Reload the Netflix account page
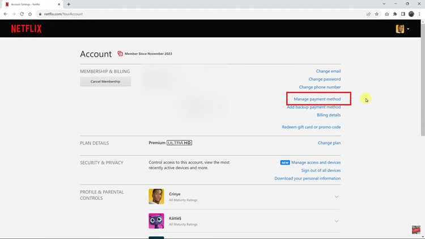The height and width of the screenshot is (239, 425). pyautogui.click(x=22, y=14)
